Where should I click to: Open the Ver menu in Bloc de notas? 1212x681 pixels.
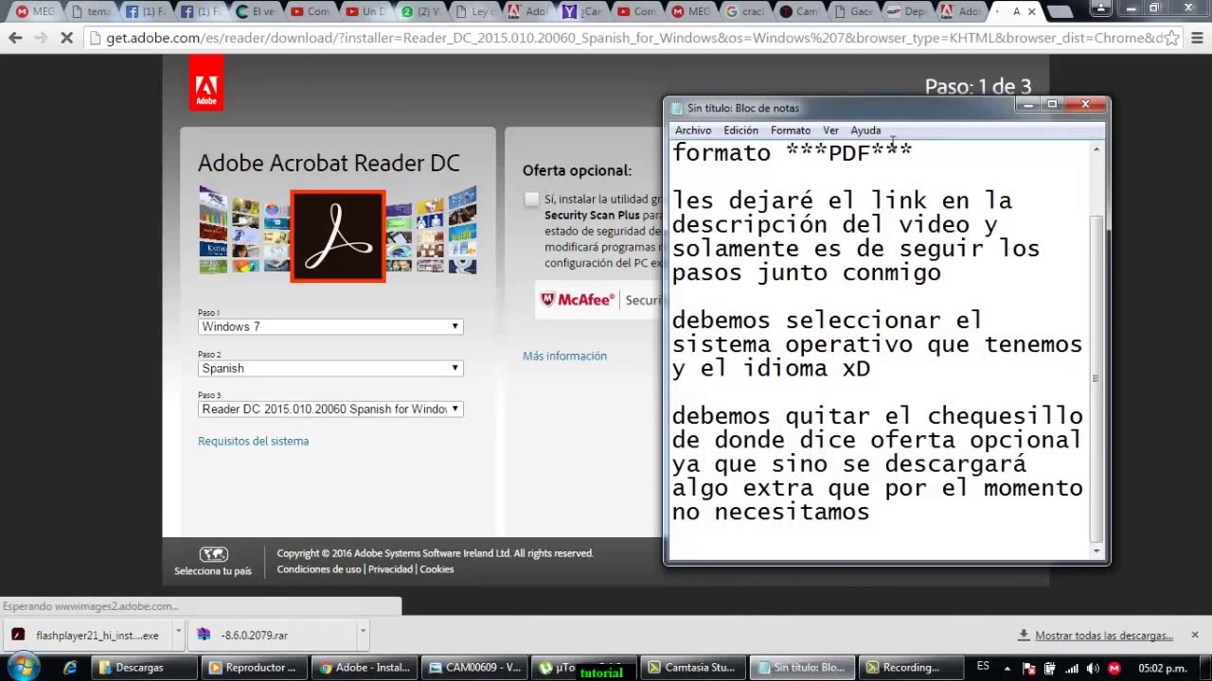click(830, 131)
